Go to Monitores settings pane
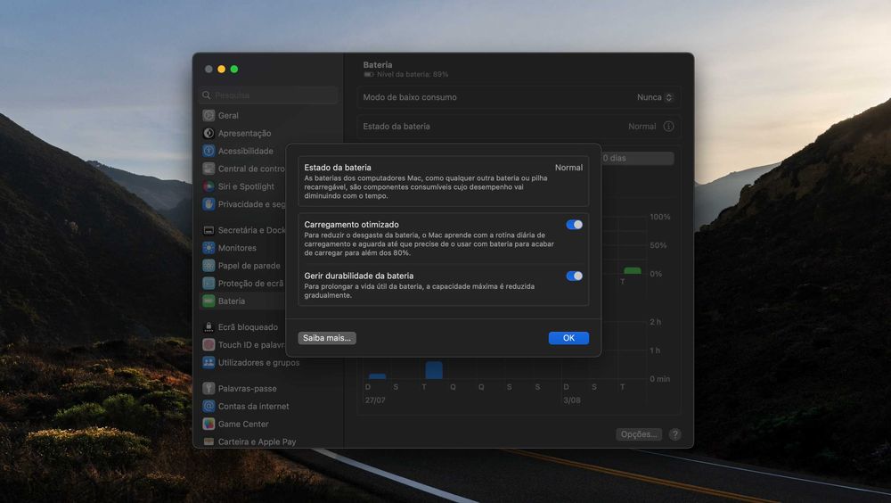 (x=237, y=248)
